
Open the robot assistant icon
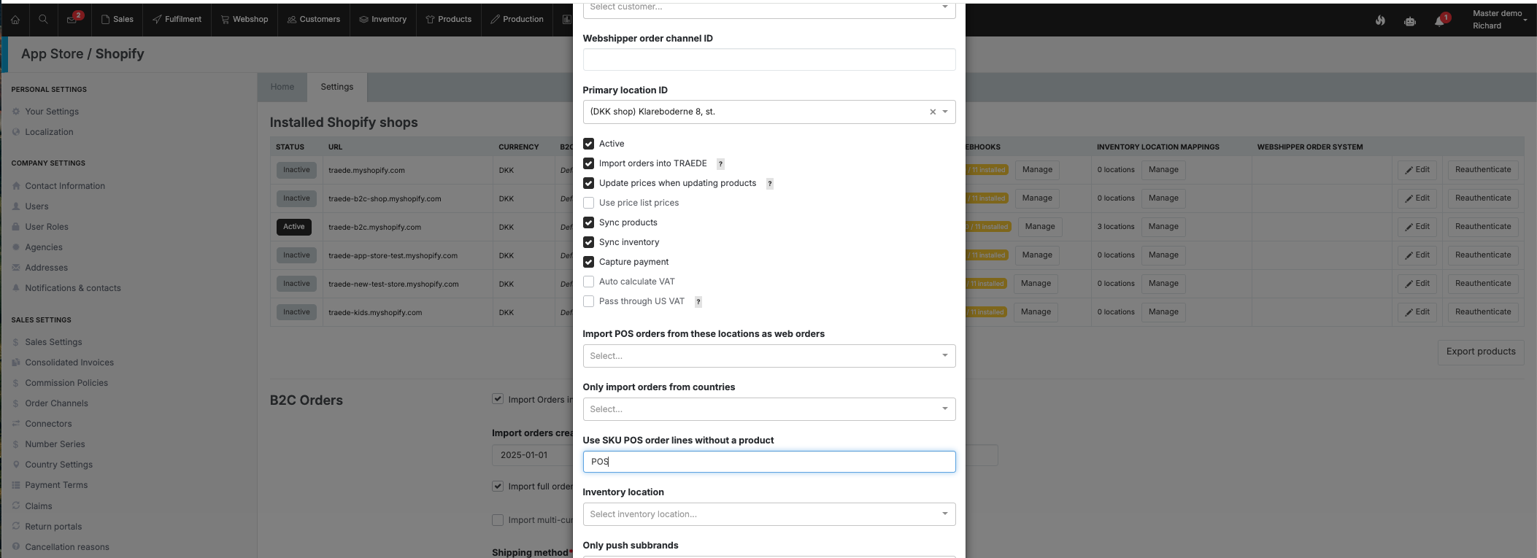pos(1410,21)
